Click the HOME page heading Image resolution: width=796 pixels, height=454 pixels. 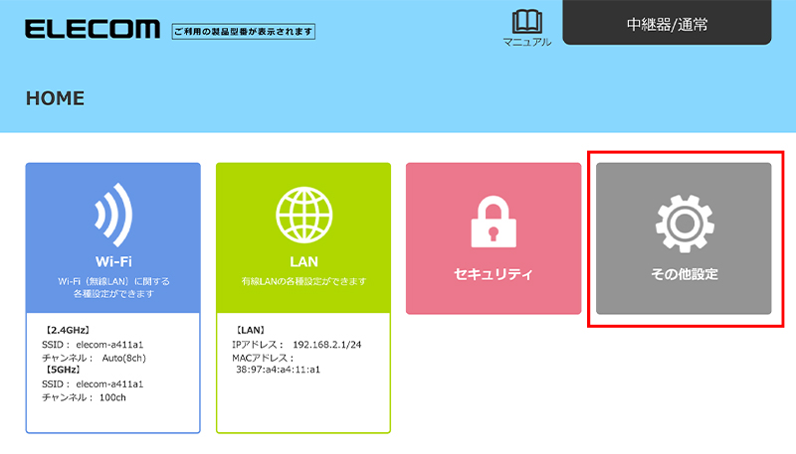coord(55,98)
